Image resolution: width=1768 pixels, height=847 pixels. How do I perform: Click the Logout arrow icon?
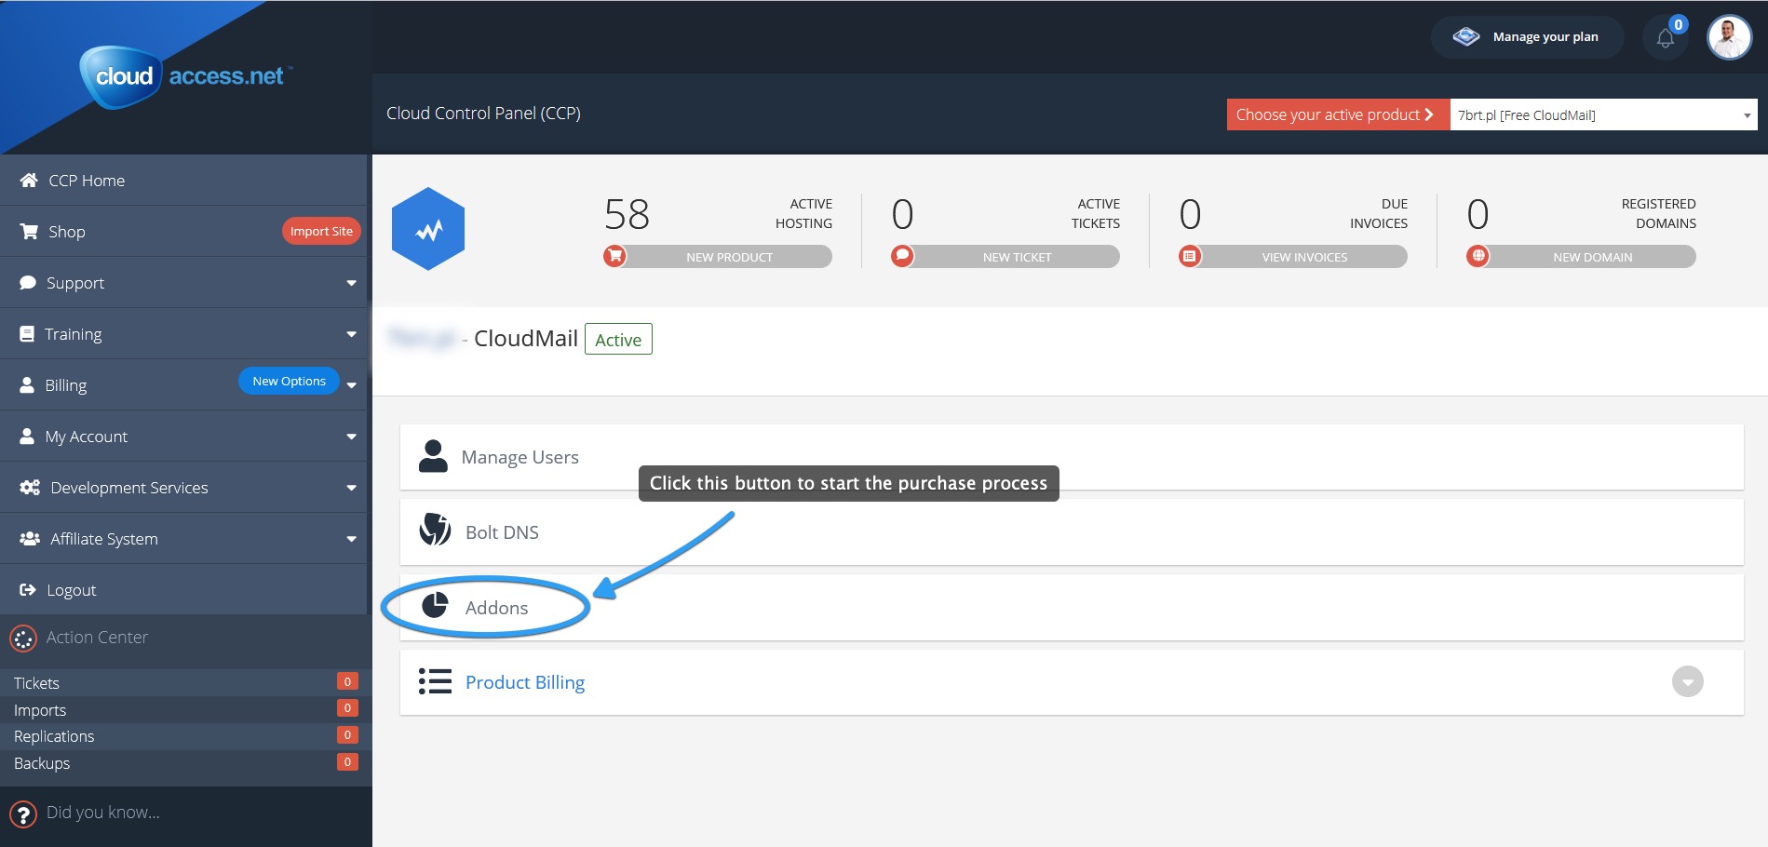pyautogui.click(x=28, y=589)
